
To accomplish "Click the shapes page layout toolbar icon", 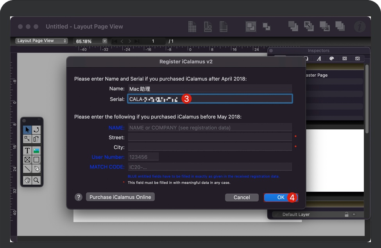I will tap(208, 27).
